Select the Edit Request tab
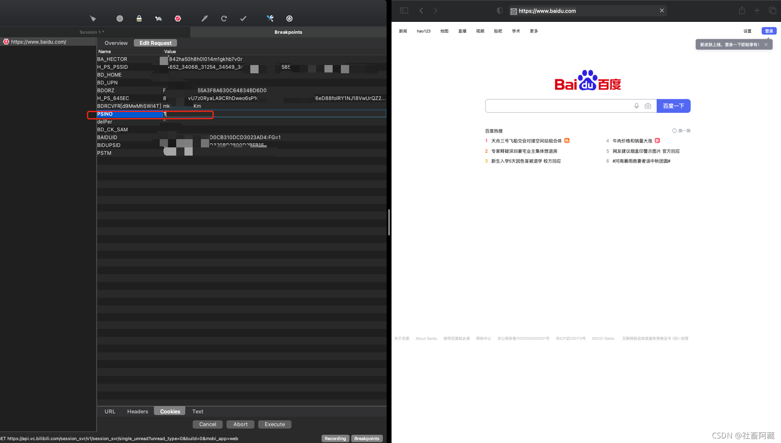This screenshot has height=443, width=781. click(156, 43)
